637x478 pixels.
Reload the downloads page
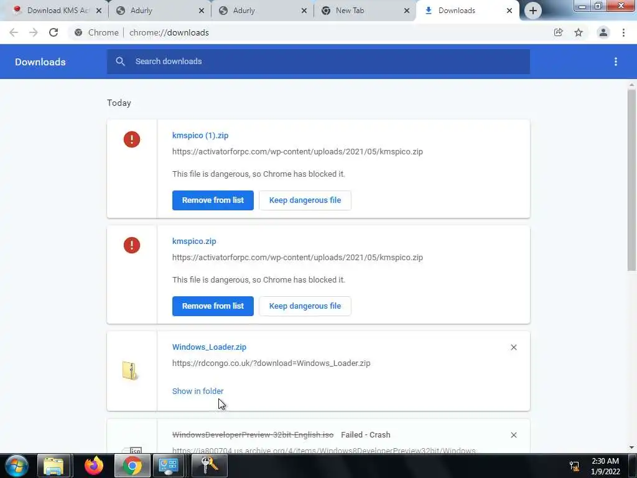click(x=53, y=32)
